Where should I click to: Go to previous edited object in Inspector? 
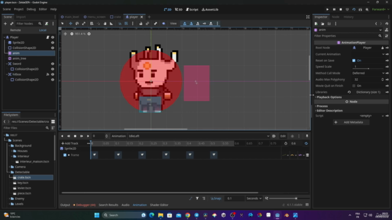(x=376, y=24)
